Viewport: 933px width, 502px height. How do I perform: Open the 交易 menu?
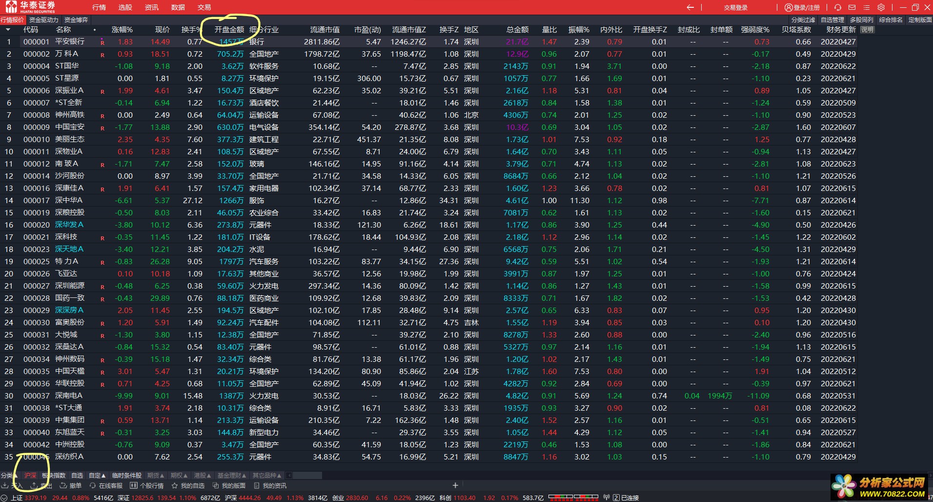click(x=204, y=7)
